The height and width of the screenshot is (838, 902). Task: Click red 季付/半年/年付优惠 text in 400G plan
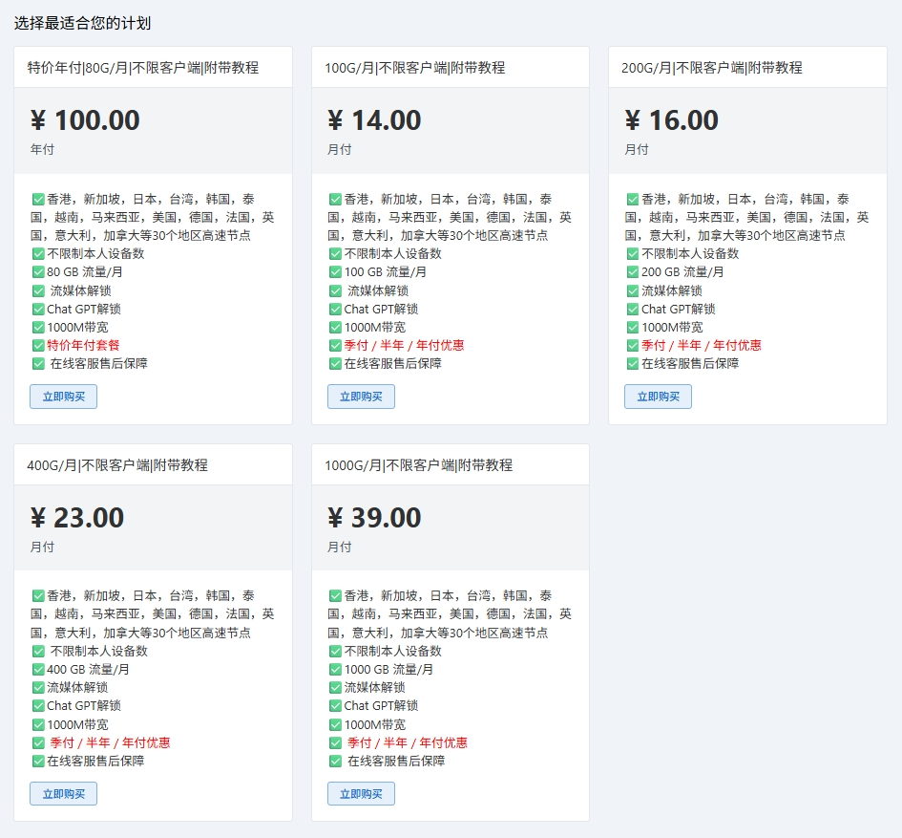click(110, 742)
